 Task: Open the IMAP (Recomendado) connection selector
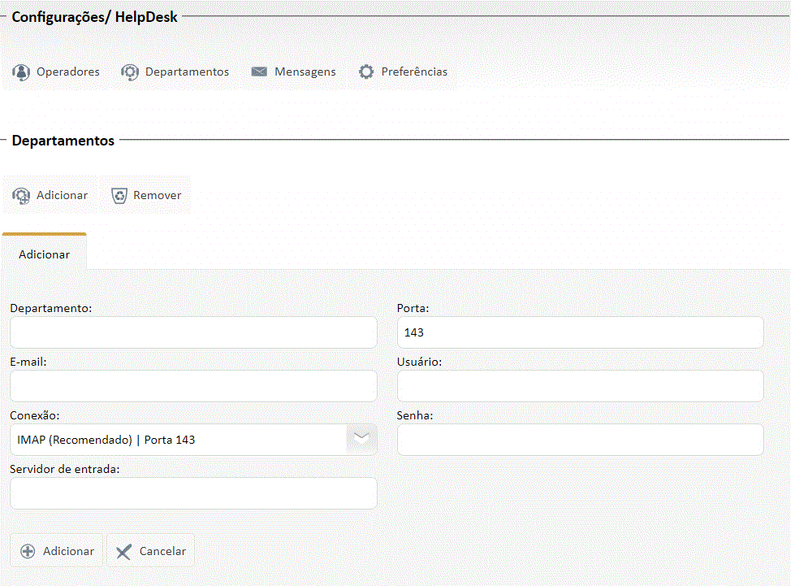pos(179,440)
